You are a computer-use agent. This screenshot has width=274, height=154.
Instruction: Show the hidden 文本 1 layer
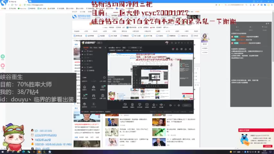tap(82, 57)
